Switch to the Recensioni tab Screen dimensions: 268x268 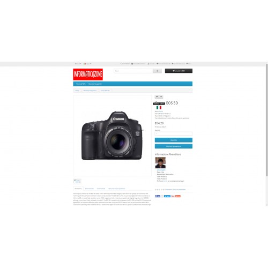click(90, 189)
